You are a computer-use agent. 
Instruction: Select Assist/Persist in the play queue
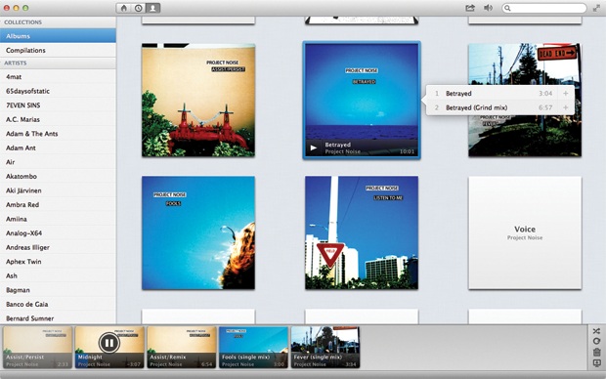[x=37, y=347]
